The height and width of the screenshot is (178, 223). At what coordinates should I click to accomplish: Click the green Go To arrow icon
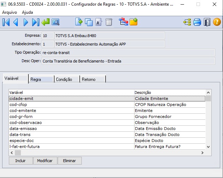point(46,22)
